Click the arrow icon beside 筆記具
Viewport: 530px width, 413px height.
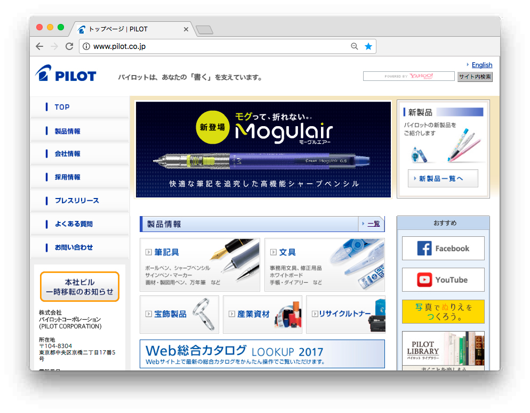coord(148,252)
